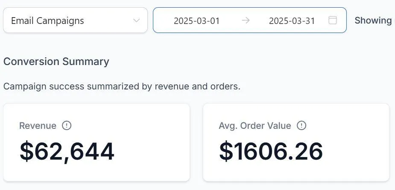Viewport: 395px width, 190px height.
Task: Click the arrow icon between the dates
Action: click(x=246, y=21)
